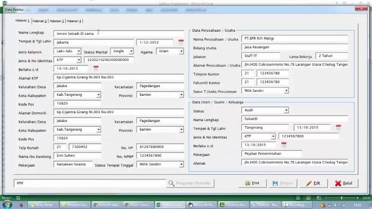Open family Status dropdown showing Ayah

(x=287, y=110)
